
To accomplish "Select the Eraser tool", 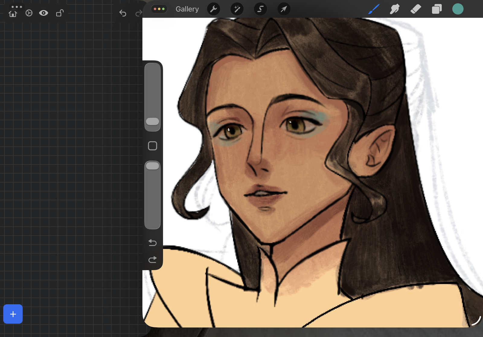I will tap(416, 9).
